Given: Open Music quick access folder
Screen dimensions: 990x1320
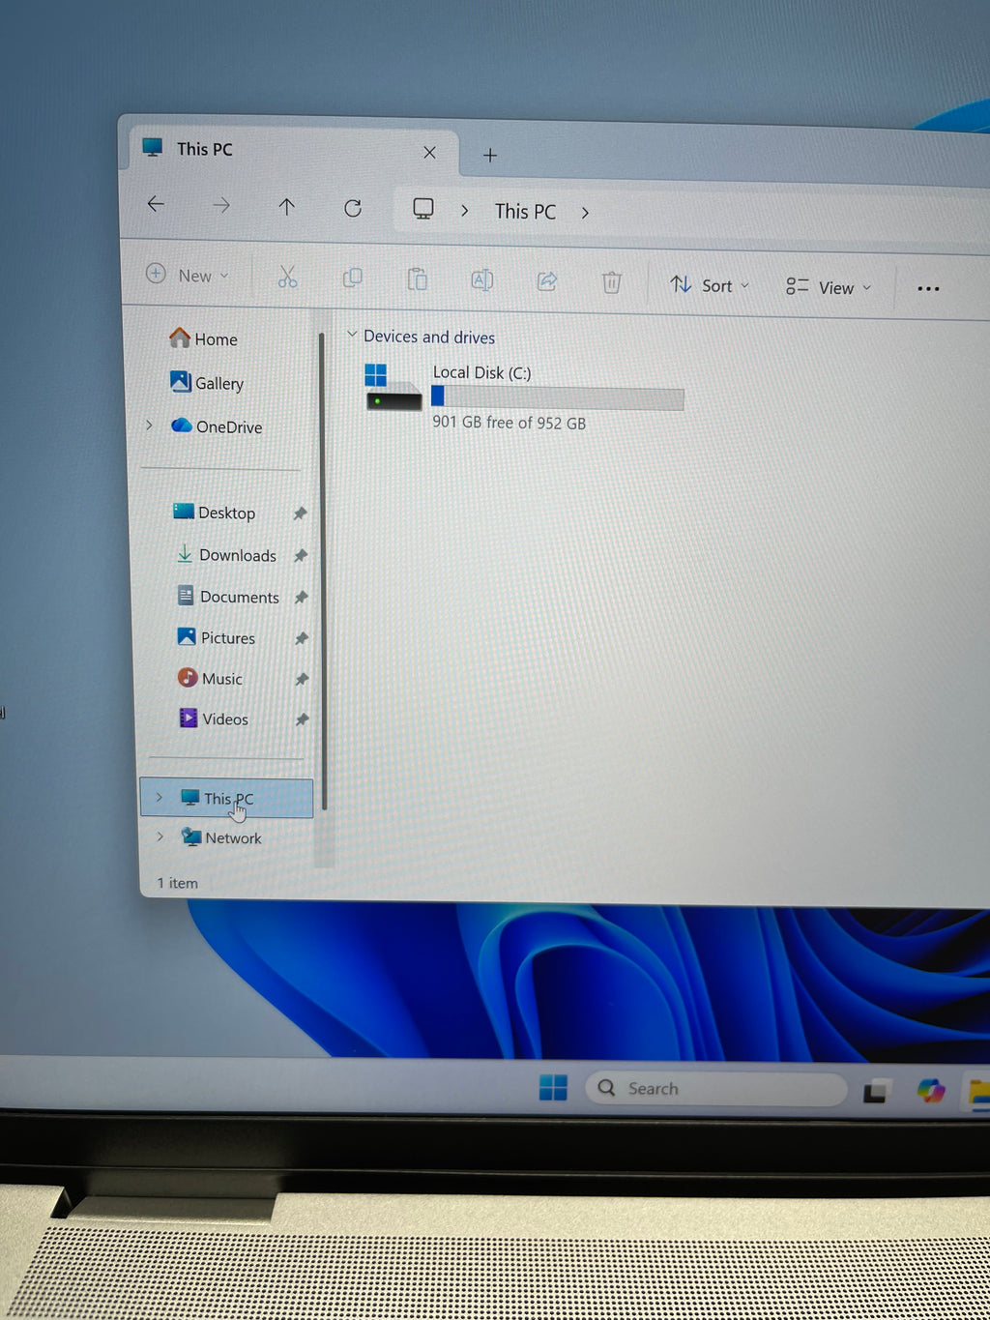Looking at the screenshot, I should (211, 678).
